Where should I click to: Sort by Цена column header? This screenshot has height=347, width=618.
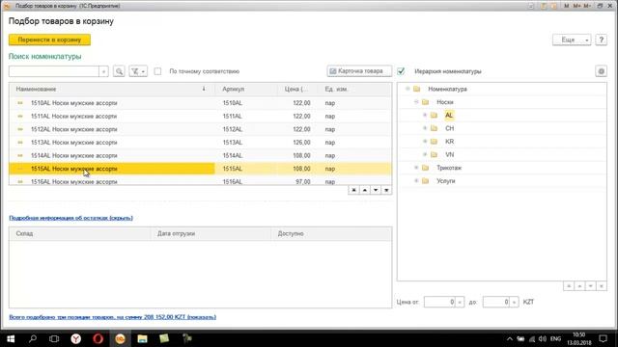click(298, 90)
